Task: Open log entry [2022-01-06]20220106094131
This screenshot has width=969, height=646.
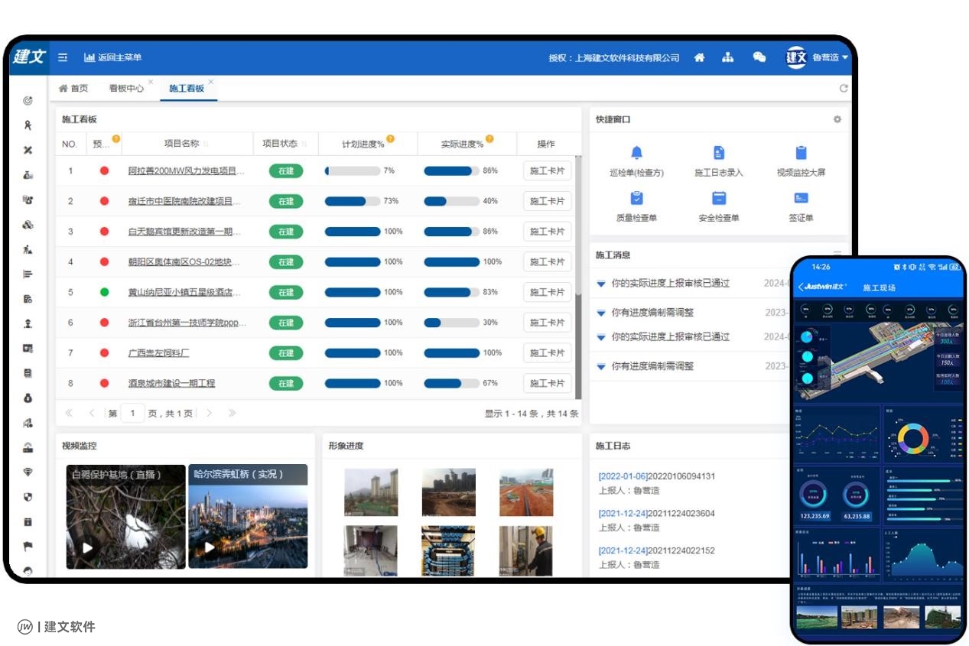Action: [656, 476]
